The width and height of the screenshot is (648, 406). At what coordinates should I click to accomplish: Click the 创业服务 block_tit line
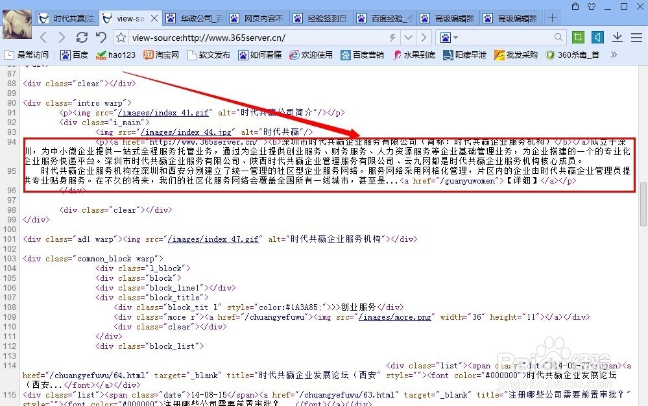259,307
